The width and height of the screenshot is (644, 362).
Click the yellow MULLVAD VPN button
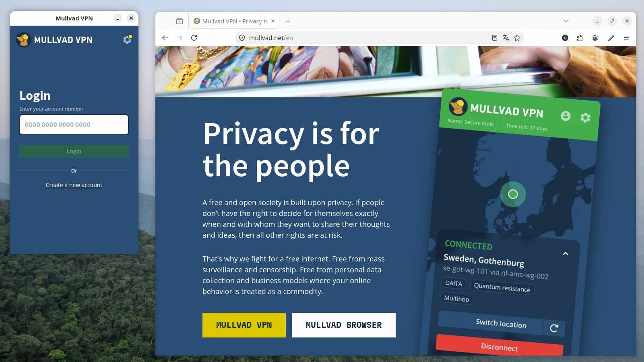[244, 325]
